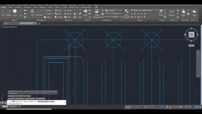This screenshot has width=202, height=114.
Task: Open the Insert block tool
Action: 85,13
